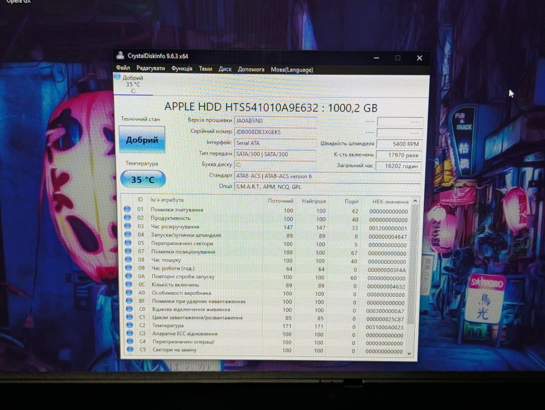
Task: Open the Диск menu
Action: [225, 69]
